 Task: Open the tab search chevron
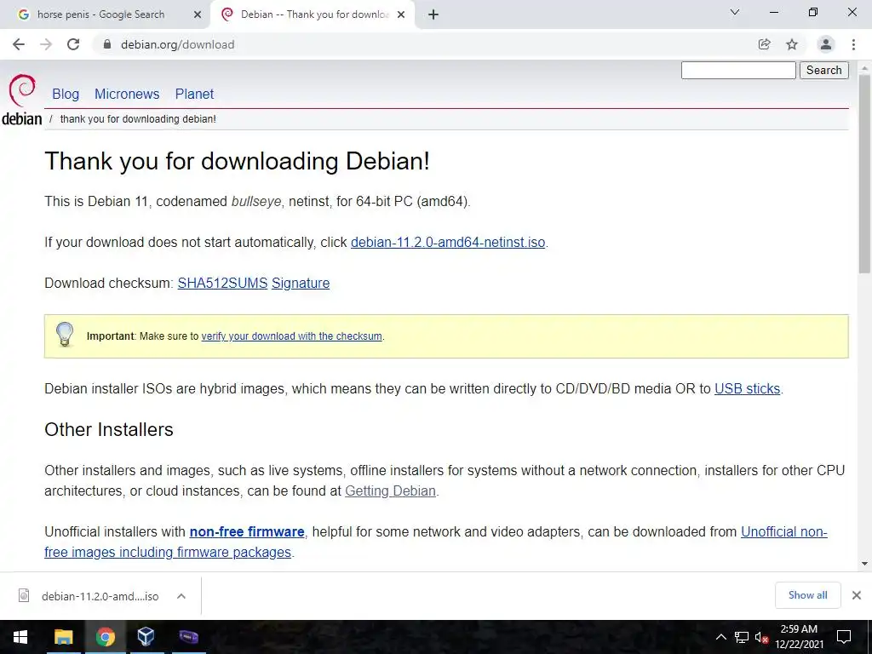(x=735, y=12)
